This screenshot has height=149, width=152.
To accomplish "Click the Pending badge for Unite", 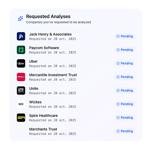I will 125,90.
